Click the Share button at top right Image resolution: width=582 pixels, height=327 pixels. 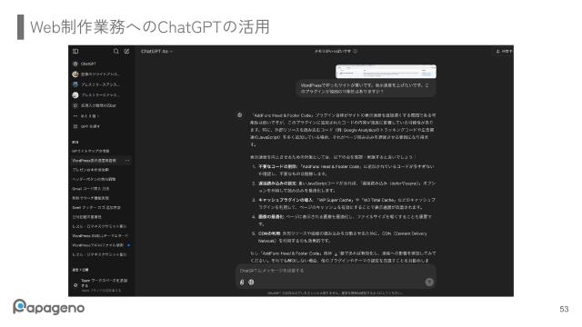point(505,51)
